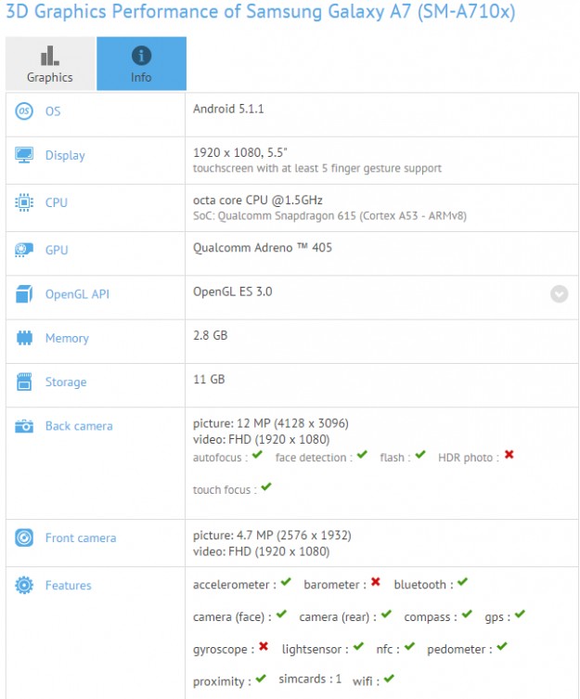Viewport: 580px width, 699px height.
Task: Click the Back camera label
Action: tap(79, 426)
